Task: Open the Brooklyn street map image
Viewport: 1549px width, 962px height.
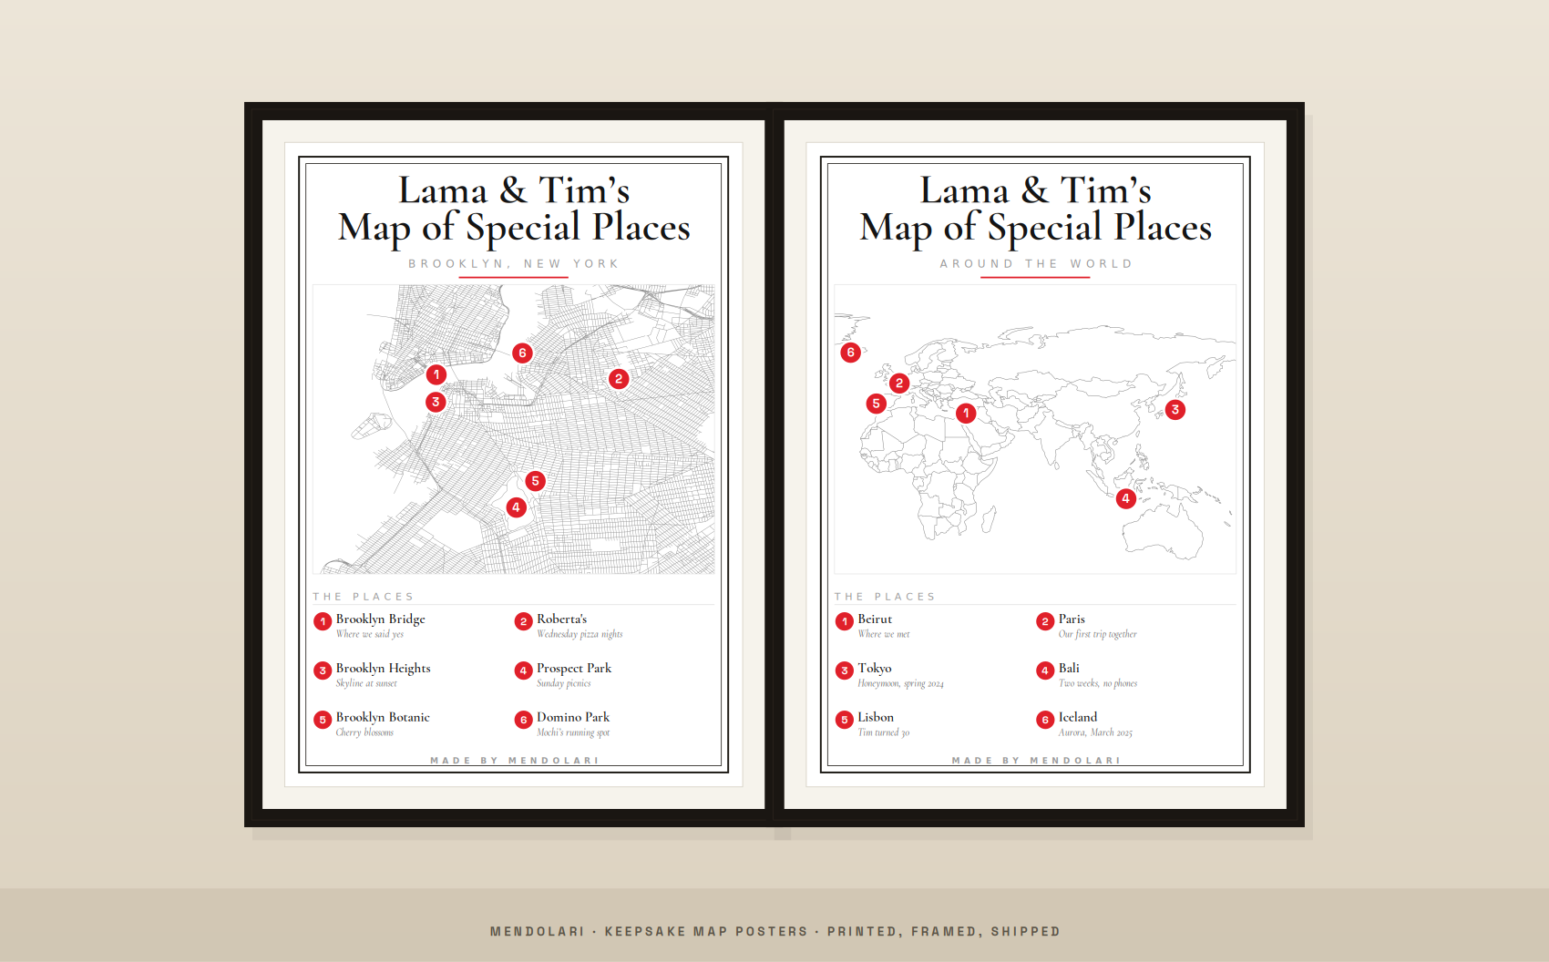Action: tap(514, 429)
